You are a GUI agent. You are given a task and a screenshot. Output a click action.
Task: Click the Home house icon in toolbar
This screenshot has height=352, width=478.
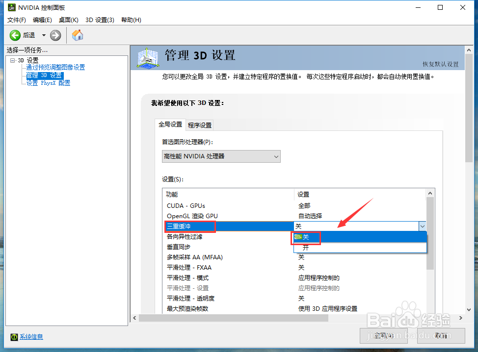[78, 35]
